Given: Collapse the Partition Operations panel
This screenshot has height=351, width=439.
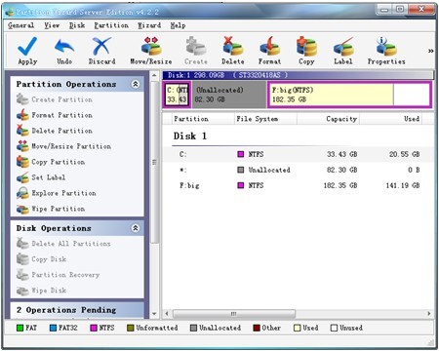Looking at the screenshot, I should (x=136, y=84).
